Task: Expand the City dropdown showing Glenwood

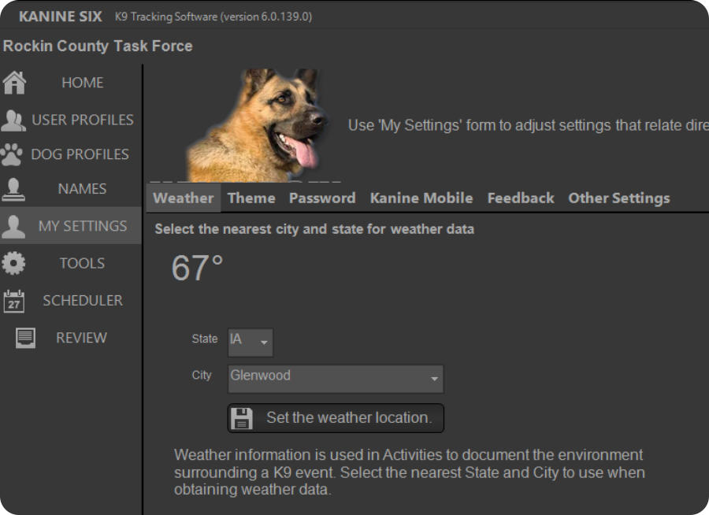Action: click(x=336, y=379)
